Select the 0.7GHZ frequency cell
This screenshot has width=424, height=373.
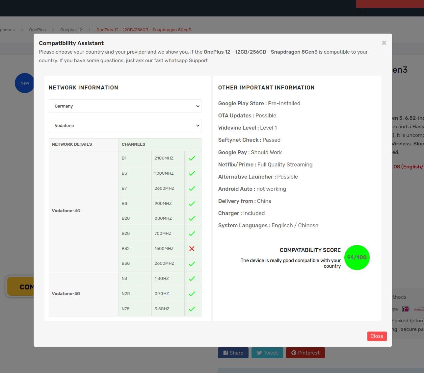pyautogui.click(x=168, y=294)
